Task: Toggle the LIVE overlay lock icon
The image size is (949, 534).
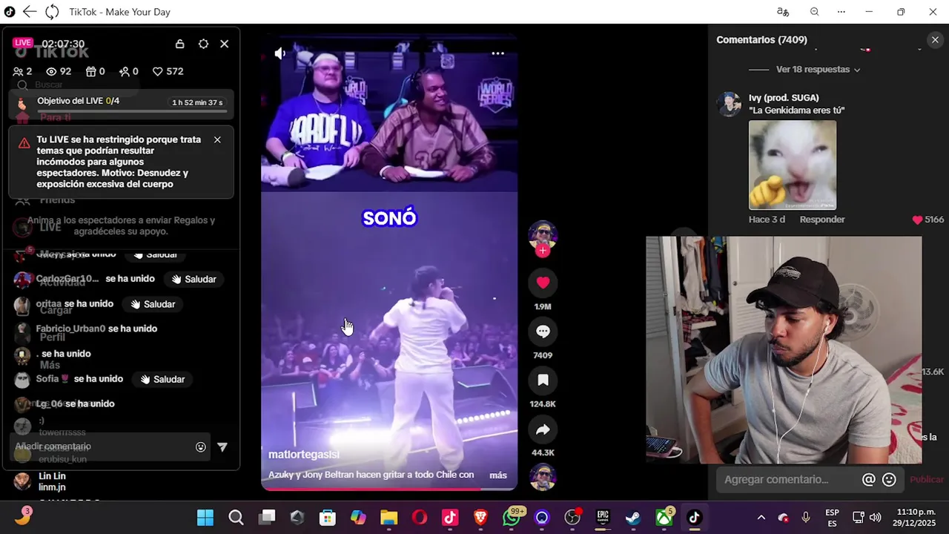Action: [179, 44]
